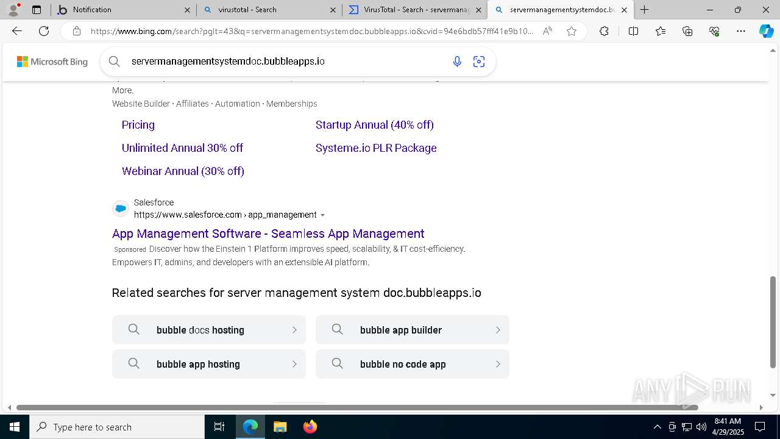This screenshot has height=439, width=780.
Task: Add this page to favorites star
Action: click(x=571, y=31)
